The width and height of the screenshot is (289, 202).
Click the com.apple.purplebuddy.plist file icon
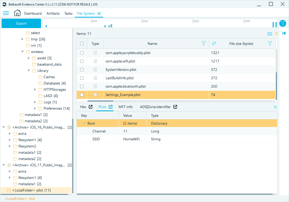[x=95, y=53]
